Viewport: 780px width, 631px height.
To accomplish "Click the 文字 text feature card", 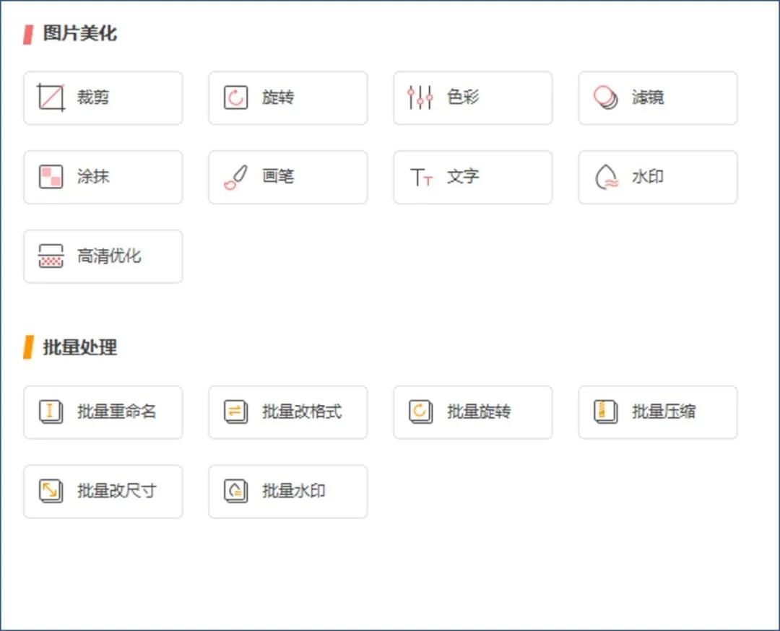I will coord(473,177).
